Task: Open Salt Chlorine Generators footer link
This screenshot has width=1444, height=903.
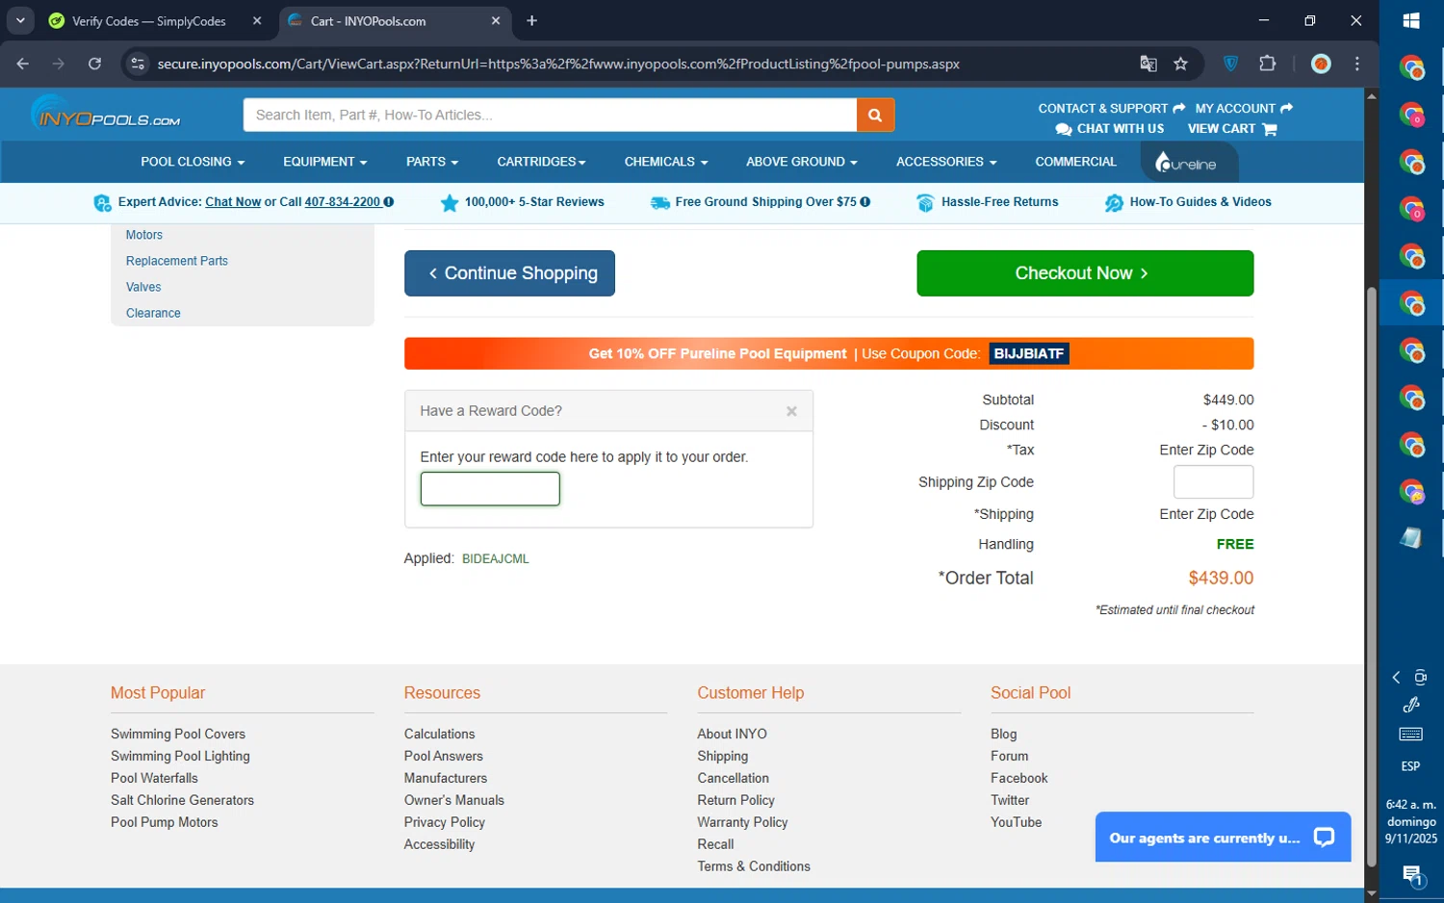Action: [182, 800]
